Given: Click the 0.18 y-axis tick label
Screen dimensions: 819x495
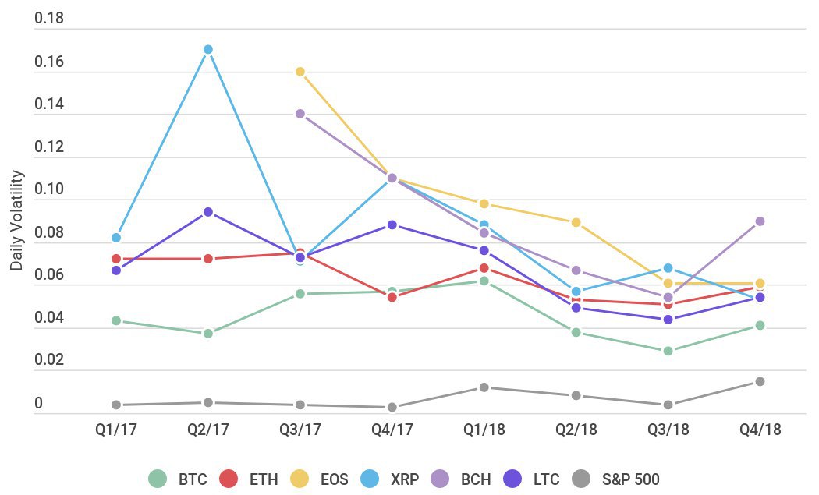Looking at the screenshot, I should pyautogui.click(x=48, y=18).
